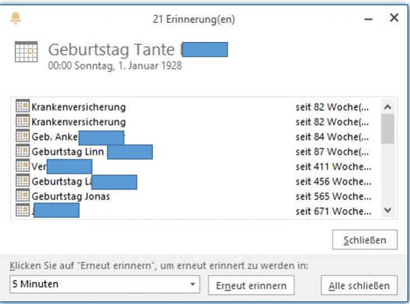Screen dimensions: 410x304
Task: Click the Erneut erinnern button
Action: pos(251,285)
